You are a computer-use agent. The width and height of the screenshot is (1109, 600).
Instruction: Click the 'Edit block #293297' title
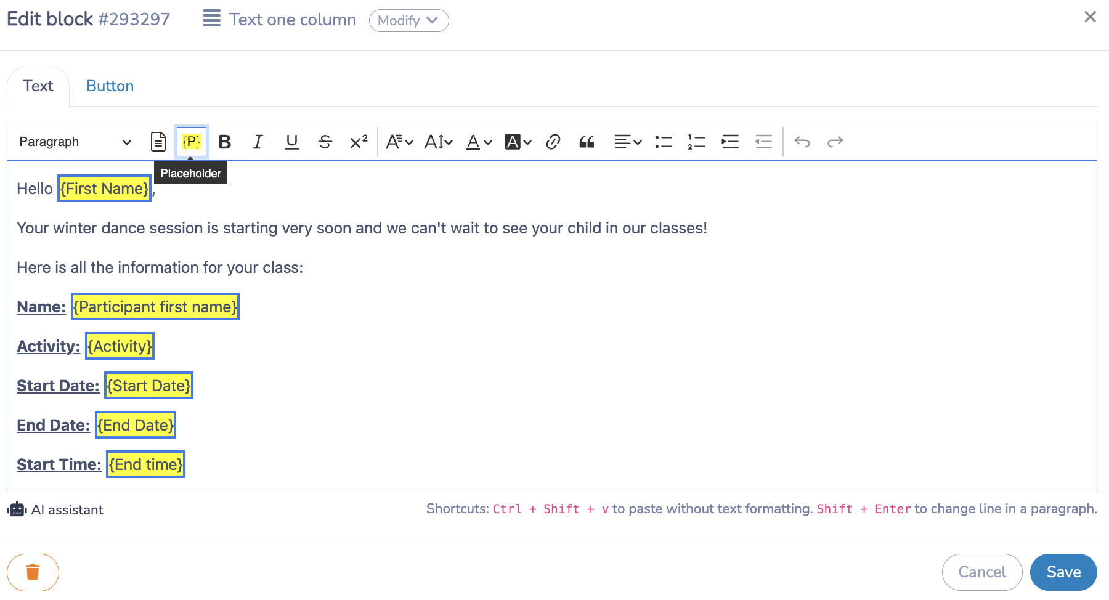pyautogui.click(x=88, y=19)
